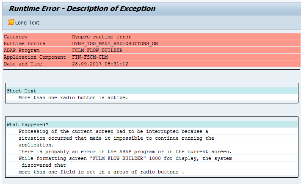Select the Short Text section heading
The image size is (301, 184).
coord(22,91)
